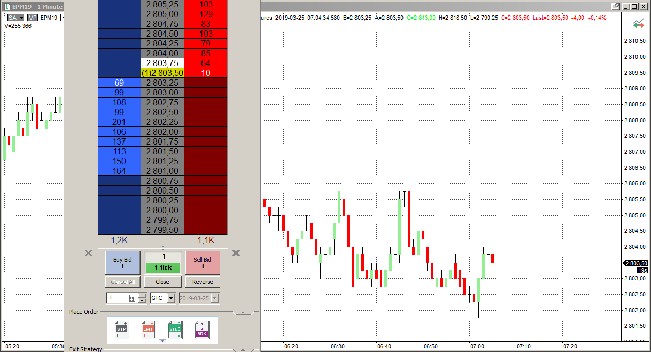Click the 06:30 time axis label
This screenshot has height=352, width=651.
pyautogui.click(x=337, y=346)
